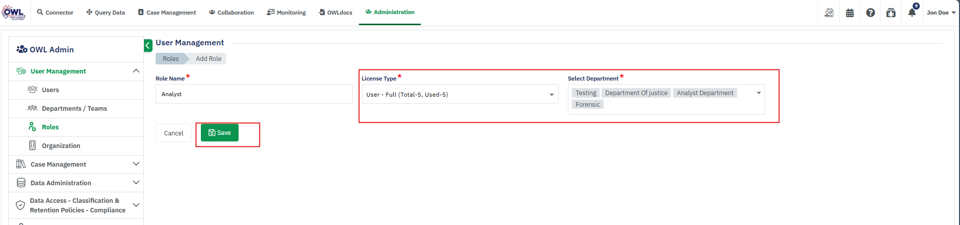Click the OWL logo
The height and width of the screenshot is (225, 960).
13,12
